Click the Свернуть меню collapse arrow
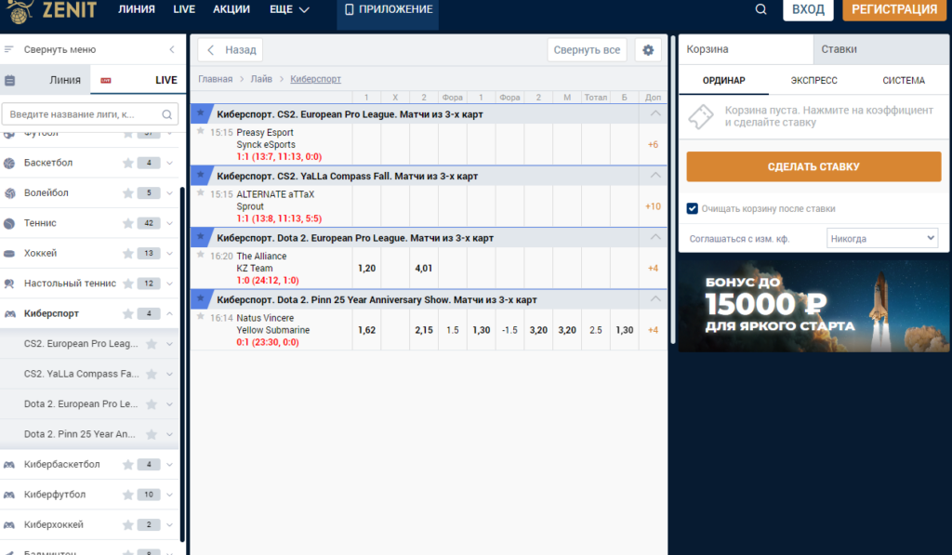 (172, 49)
